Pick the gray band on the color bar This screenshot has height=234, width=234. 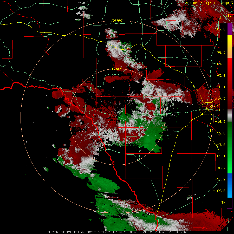[x=230, y=116]
